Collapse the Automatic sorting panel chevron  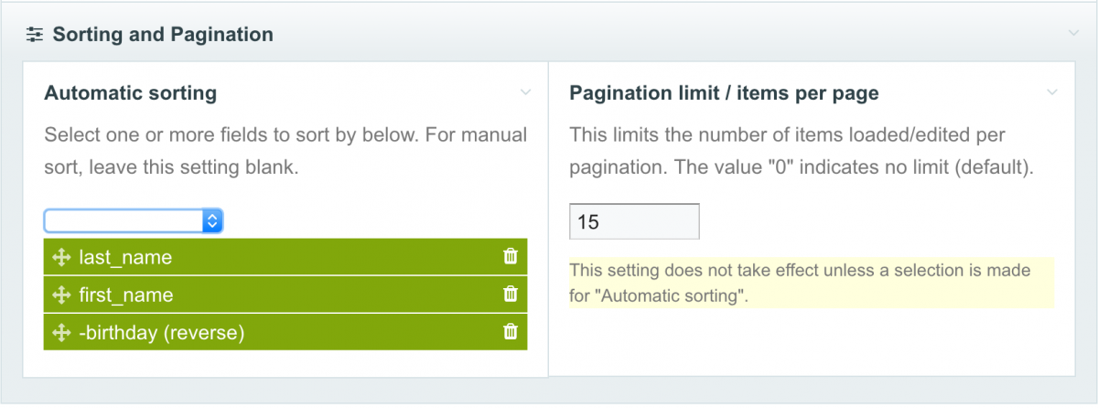525,92
